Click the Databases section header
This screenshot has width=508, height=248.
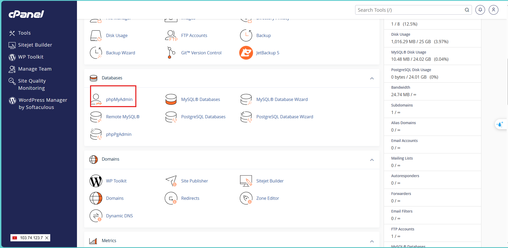(x=112, y=78)
